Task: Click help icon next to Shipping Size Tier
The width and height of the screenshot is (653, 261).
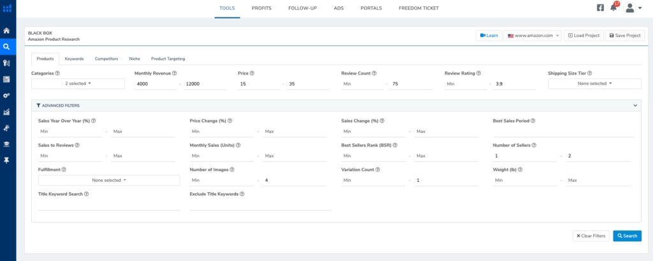Action: (590, 73)
